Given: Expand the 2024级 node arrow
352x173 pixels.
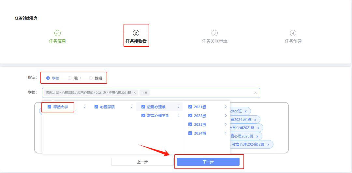Looking at the screenshot, I should (x=226, y=133).
